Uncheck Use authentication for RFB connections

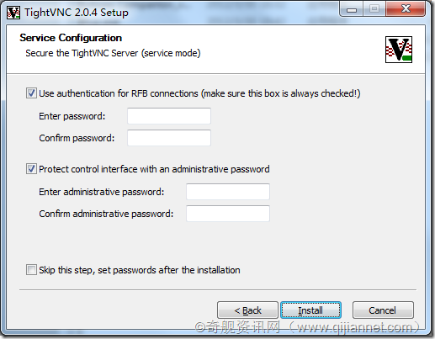[x=31, y=93]
